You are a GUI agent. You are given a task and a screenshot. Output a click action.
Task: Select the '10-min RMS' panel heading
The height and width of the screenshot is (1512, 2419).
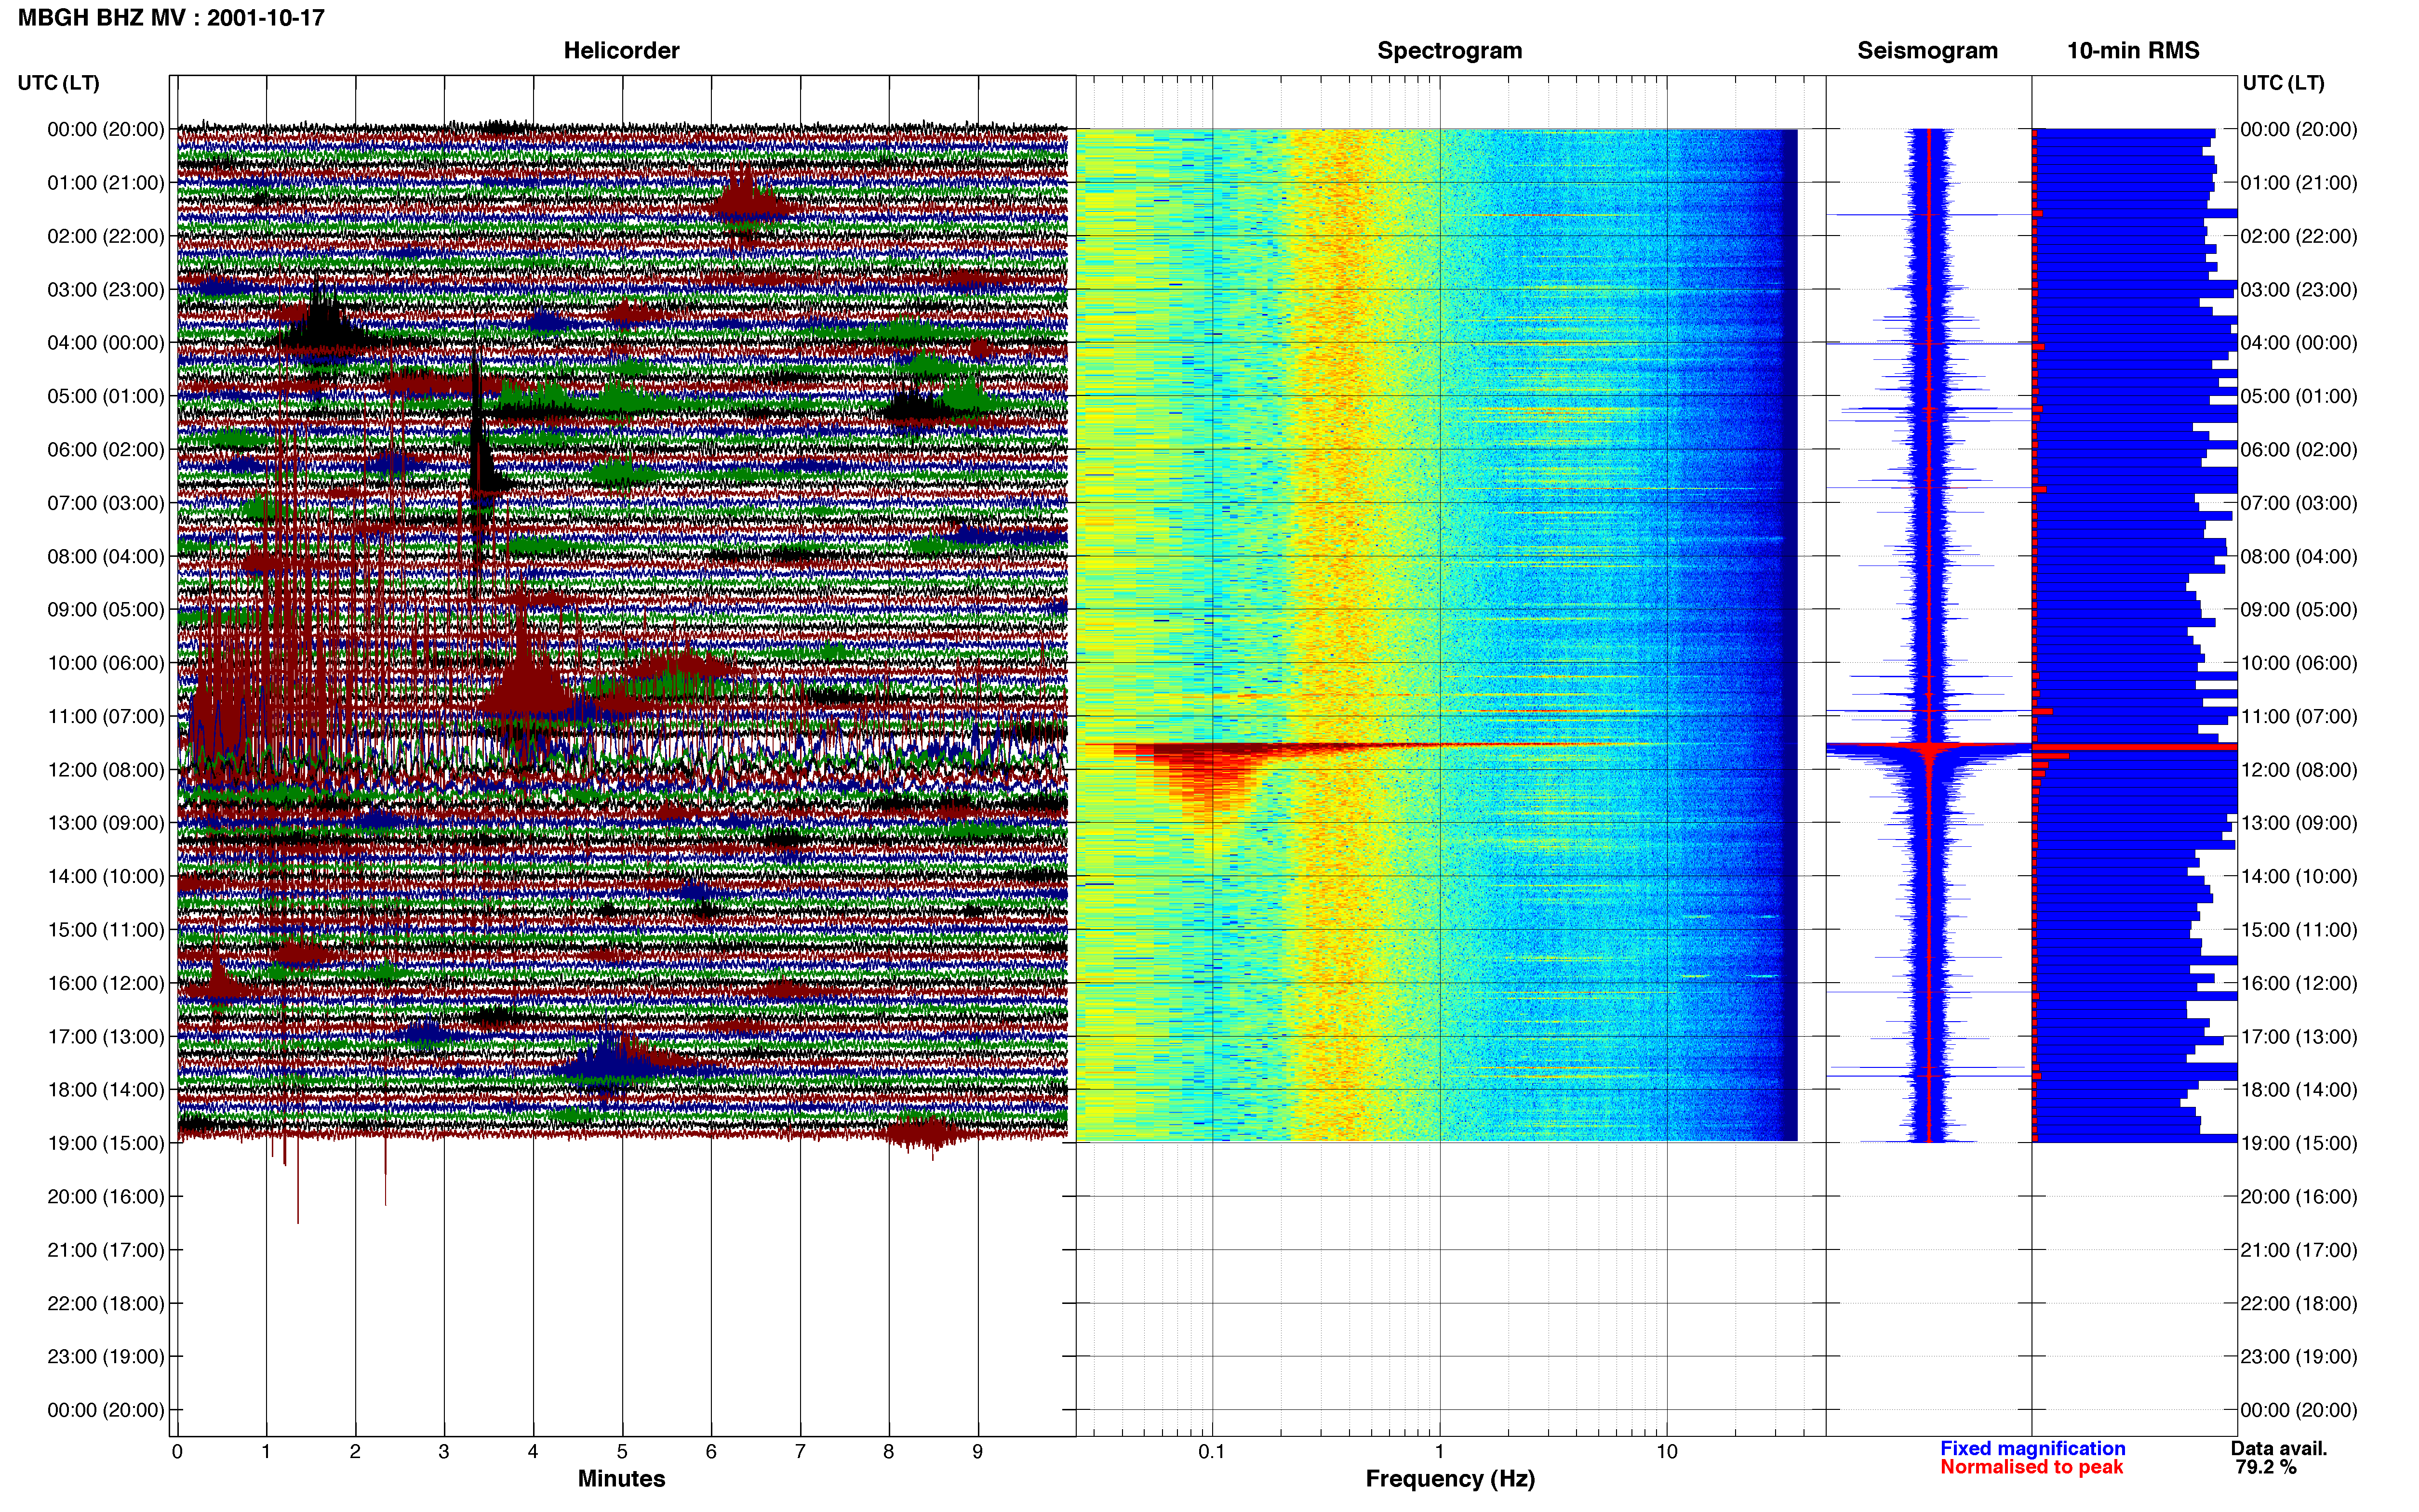pyautogui.click(x=2133, y=50)
